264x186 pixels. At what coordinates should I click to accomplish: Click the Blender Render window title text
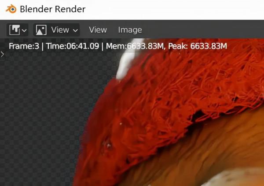(x=53, y=9)
